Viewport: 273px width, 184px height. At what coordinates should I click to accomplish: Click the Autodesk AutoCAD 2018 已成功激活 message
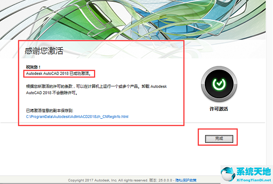(59, 74)
